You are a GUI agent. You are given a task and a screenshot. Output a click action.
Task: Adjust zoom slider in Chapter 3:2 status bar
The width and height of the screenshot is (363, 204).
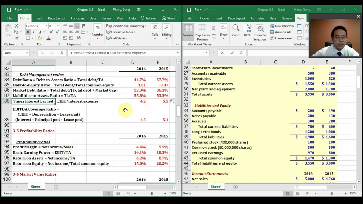pyautogui.click(x=152, y=193)
